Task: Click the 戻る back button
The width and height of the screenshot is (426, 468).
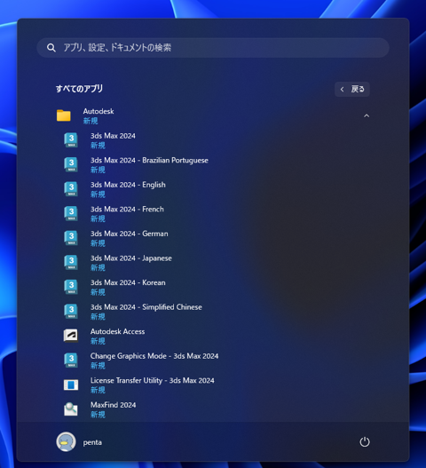Action: 352,89
